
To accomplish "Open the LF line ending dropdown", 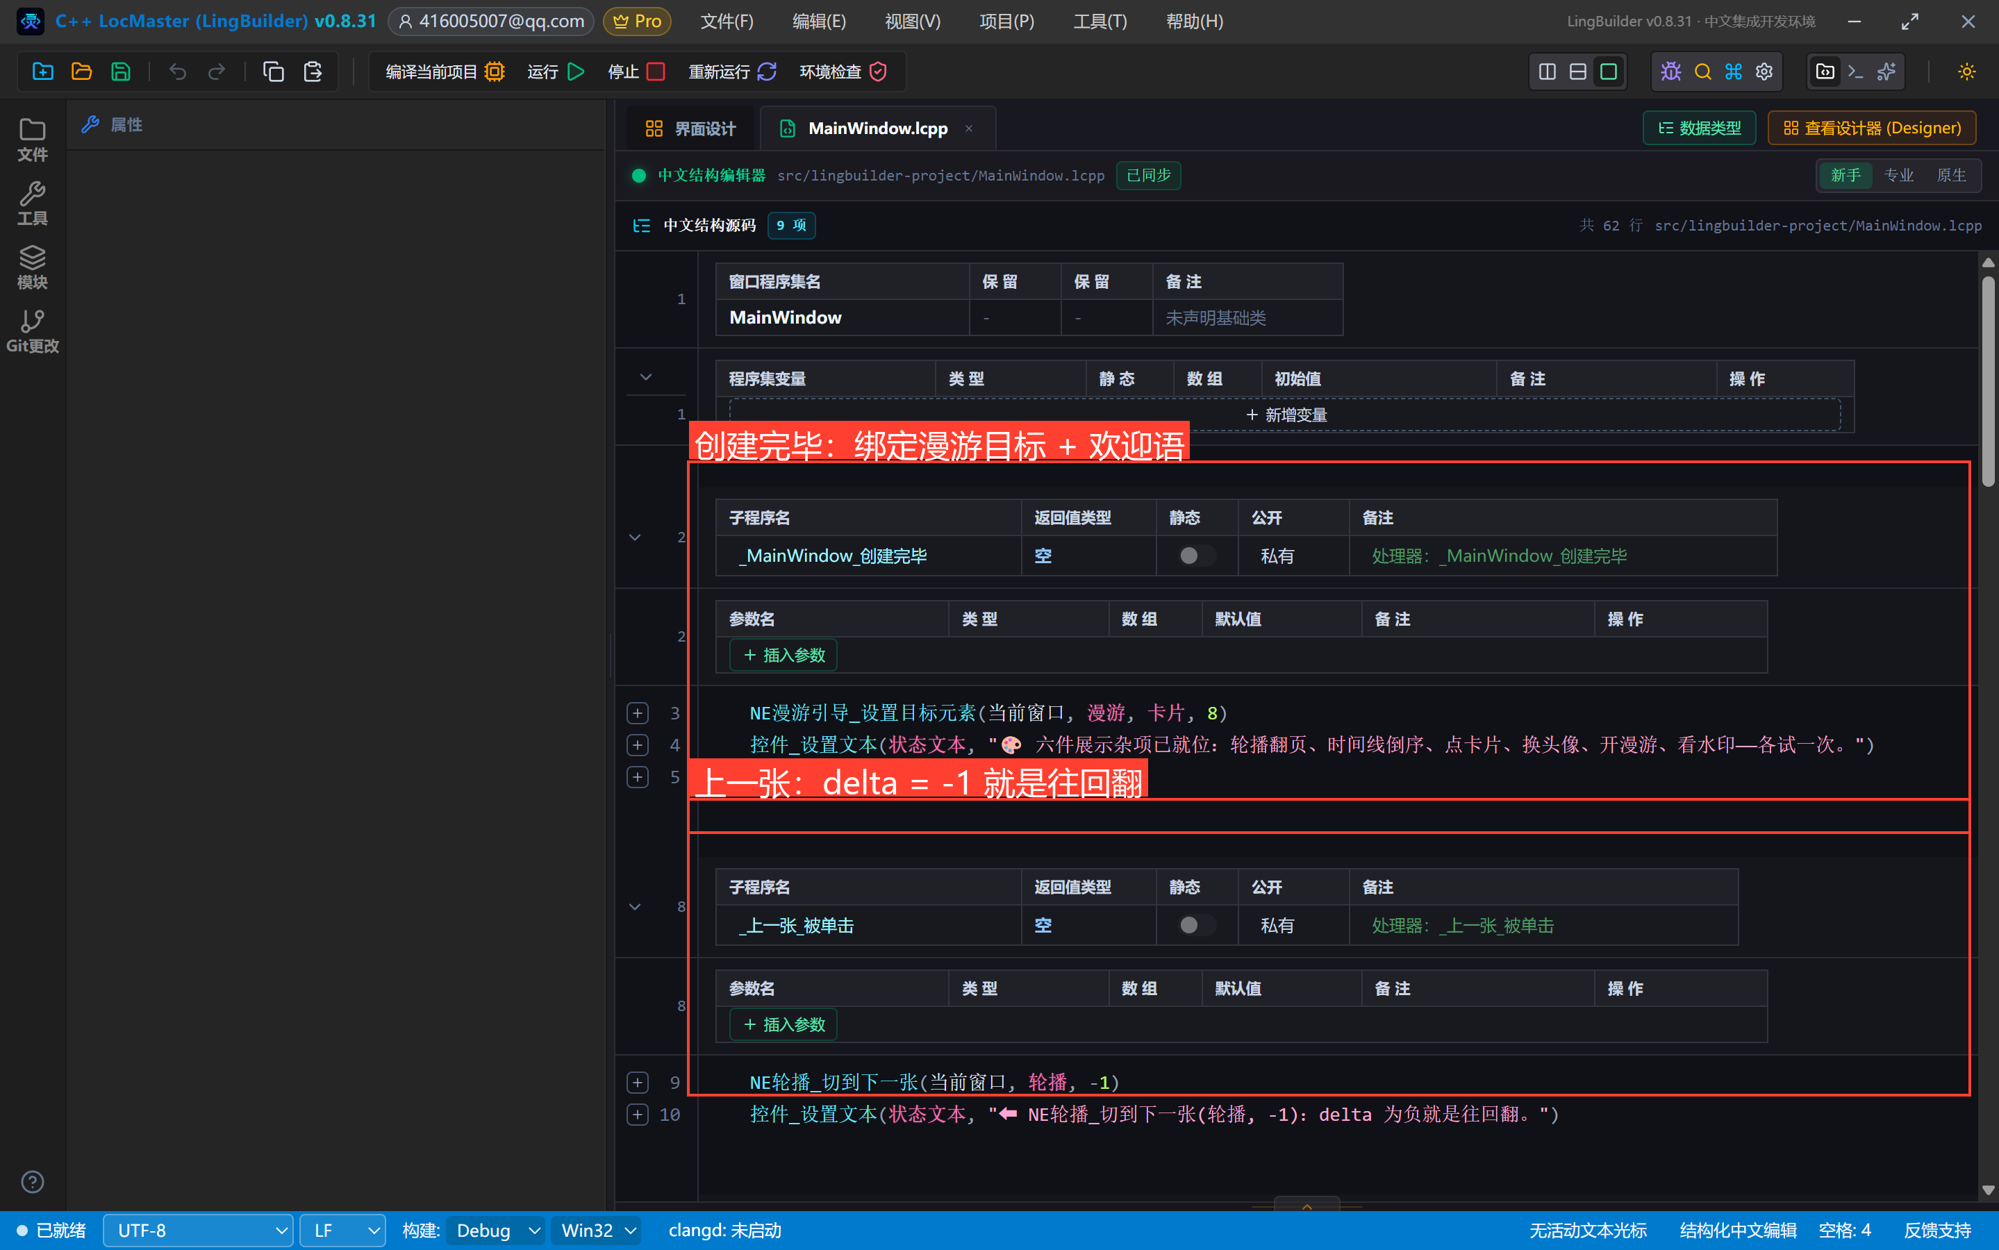I will point(342,1230).
